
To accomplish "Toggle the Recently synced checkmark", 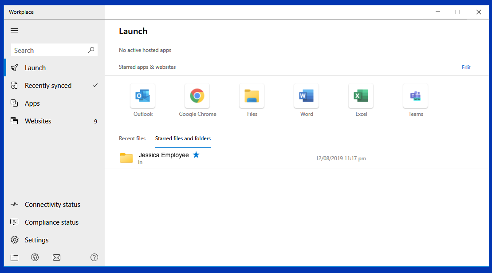I will (94, 85).
